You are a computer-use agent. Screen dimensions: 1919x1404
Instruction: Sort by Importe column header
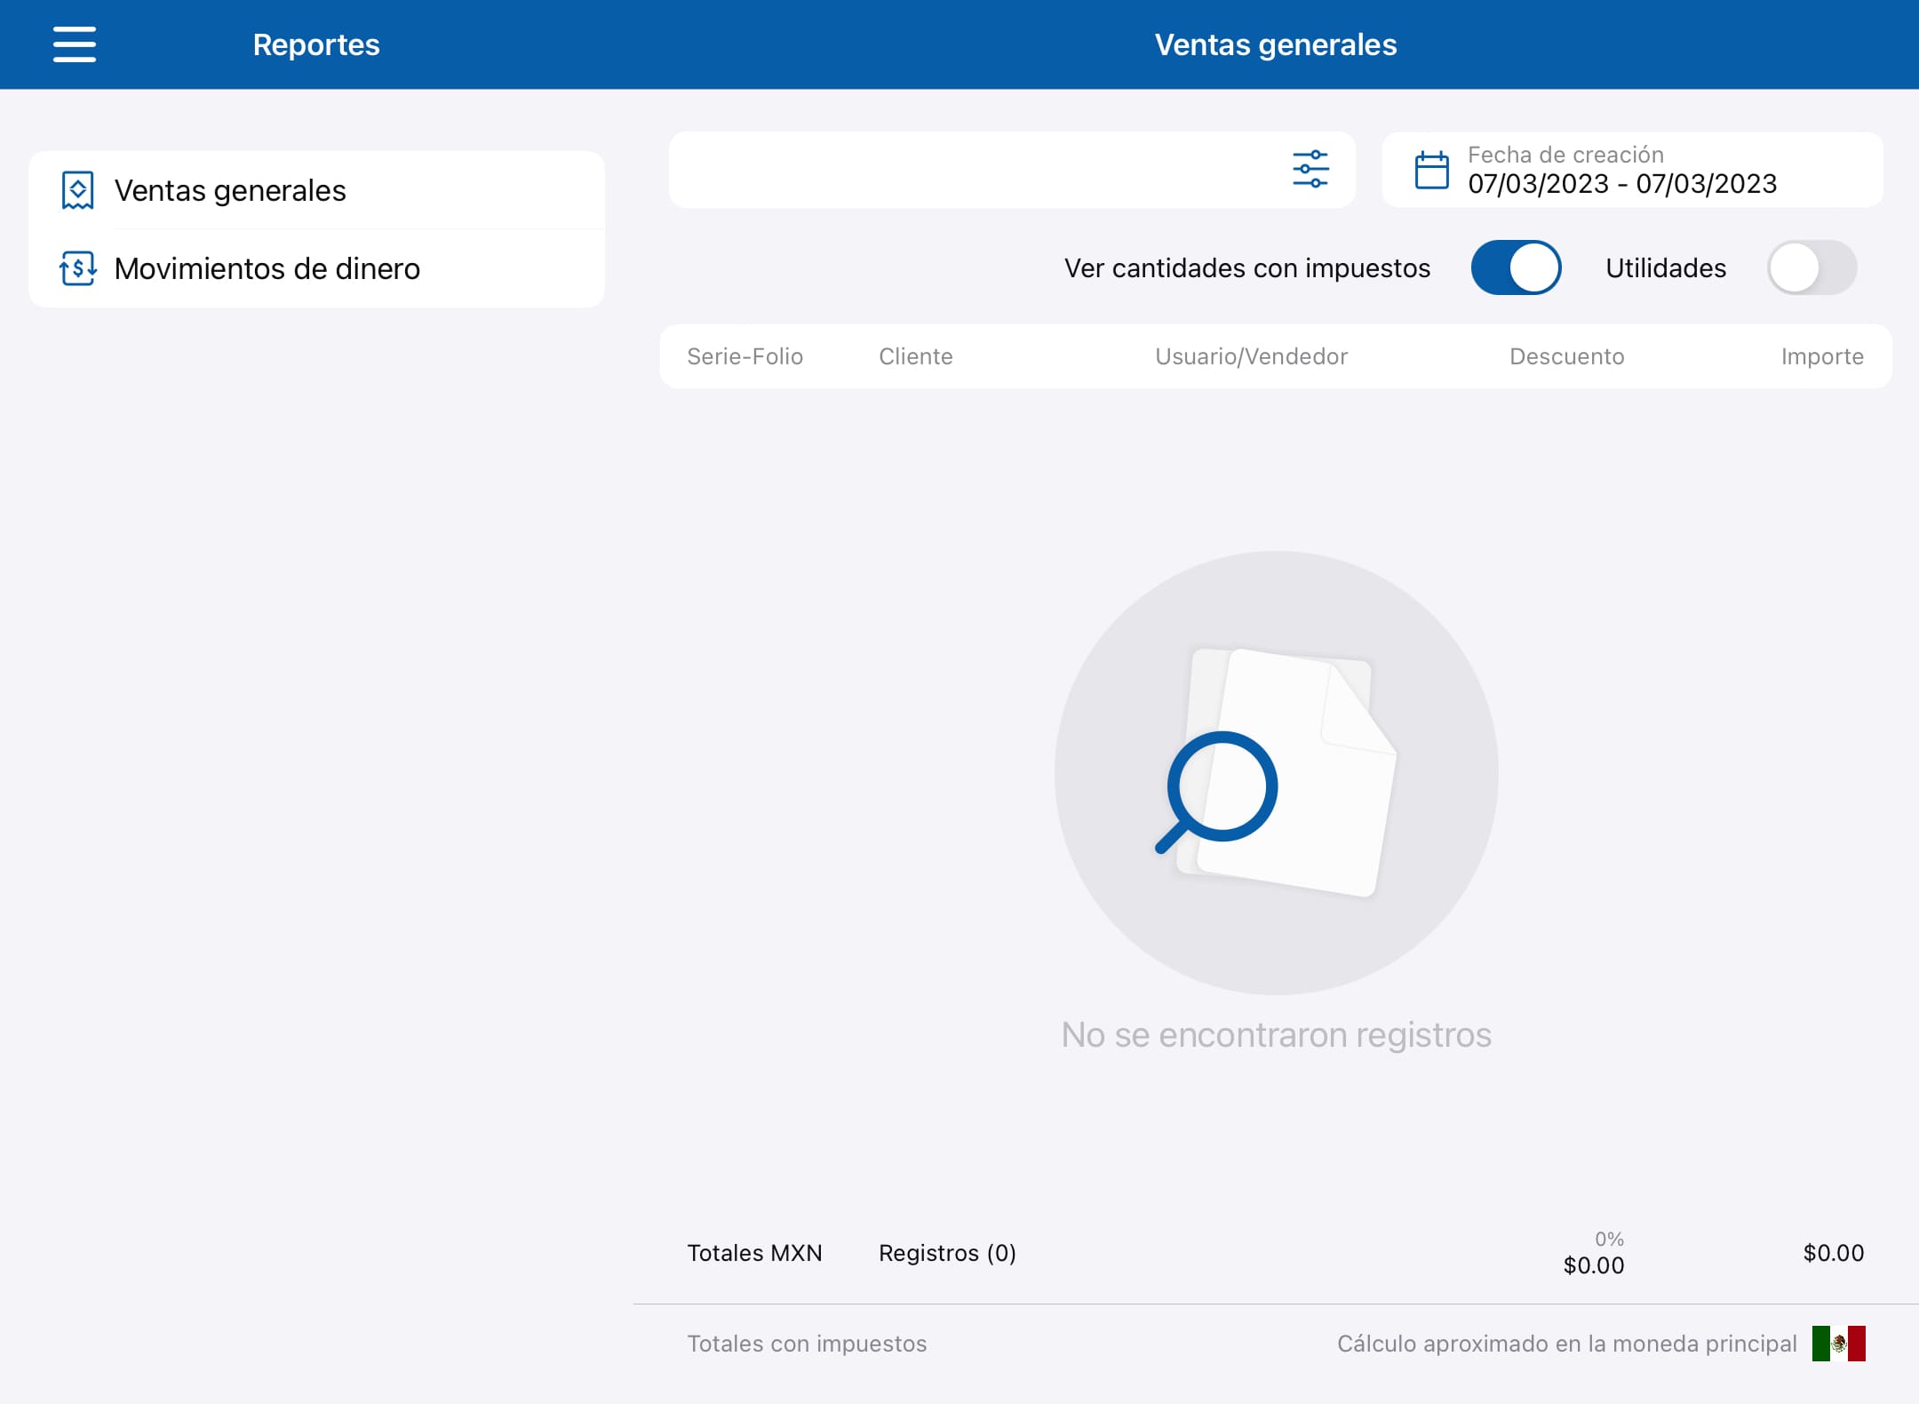1822,356
